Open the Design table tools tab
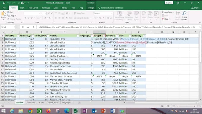 (91, 8)
